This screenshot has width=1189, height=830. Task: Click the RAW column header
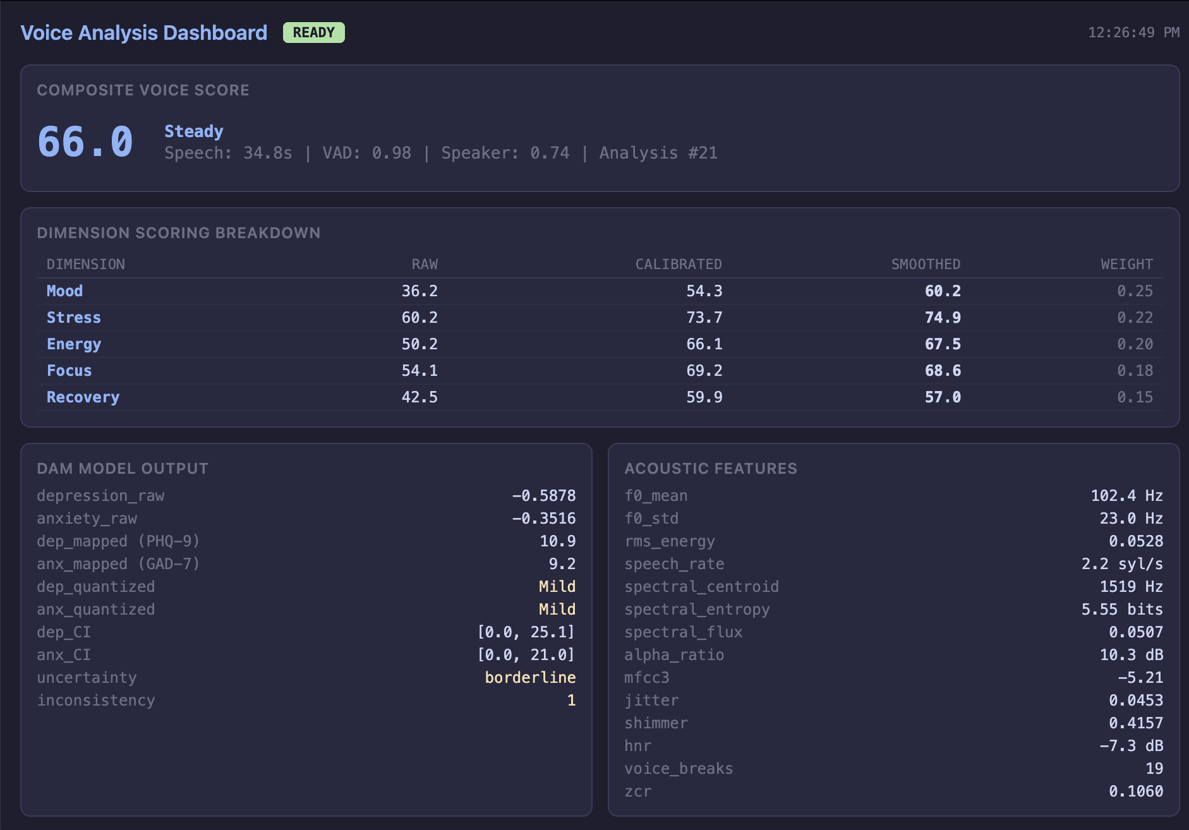425,264
